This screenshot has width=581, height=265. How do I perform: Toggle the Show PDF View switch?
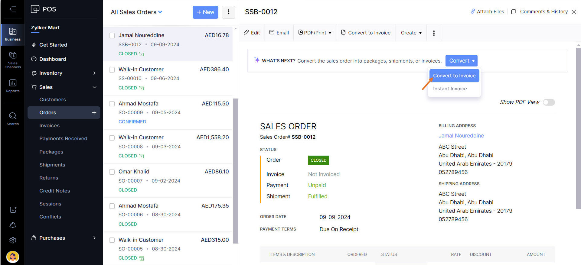(549, 102)
